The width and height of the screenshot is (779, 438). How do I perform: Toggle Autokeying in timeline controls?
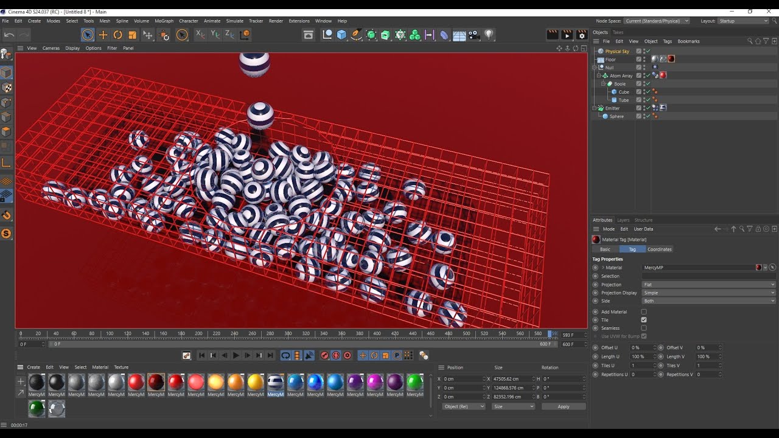pyautogui.click(x=336, y=355)
